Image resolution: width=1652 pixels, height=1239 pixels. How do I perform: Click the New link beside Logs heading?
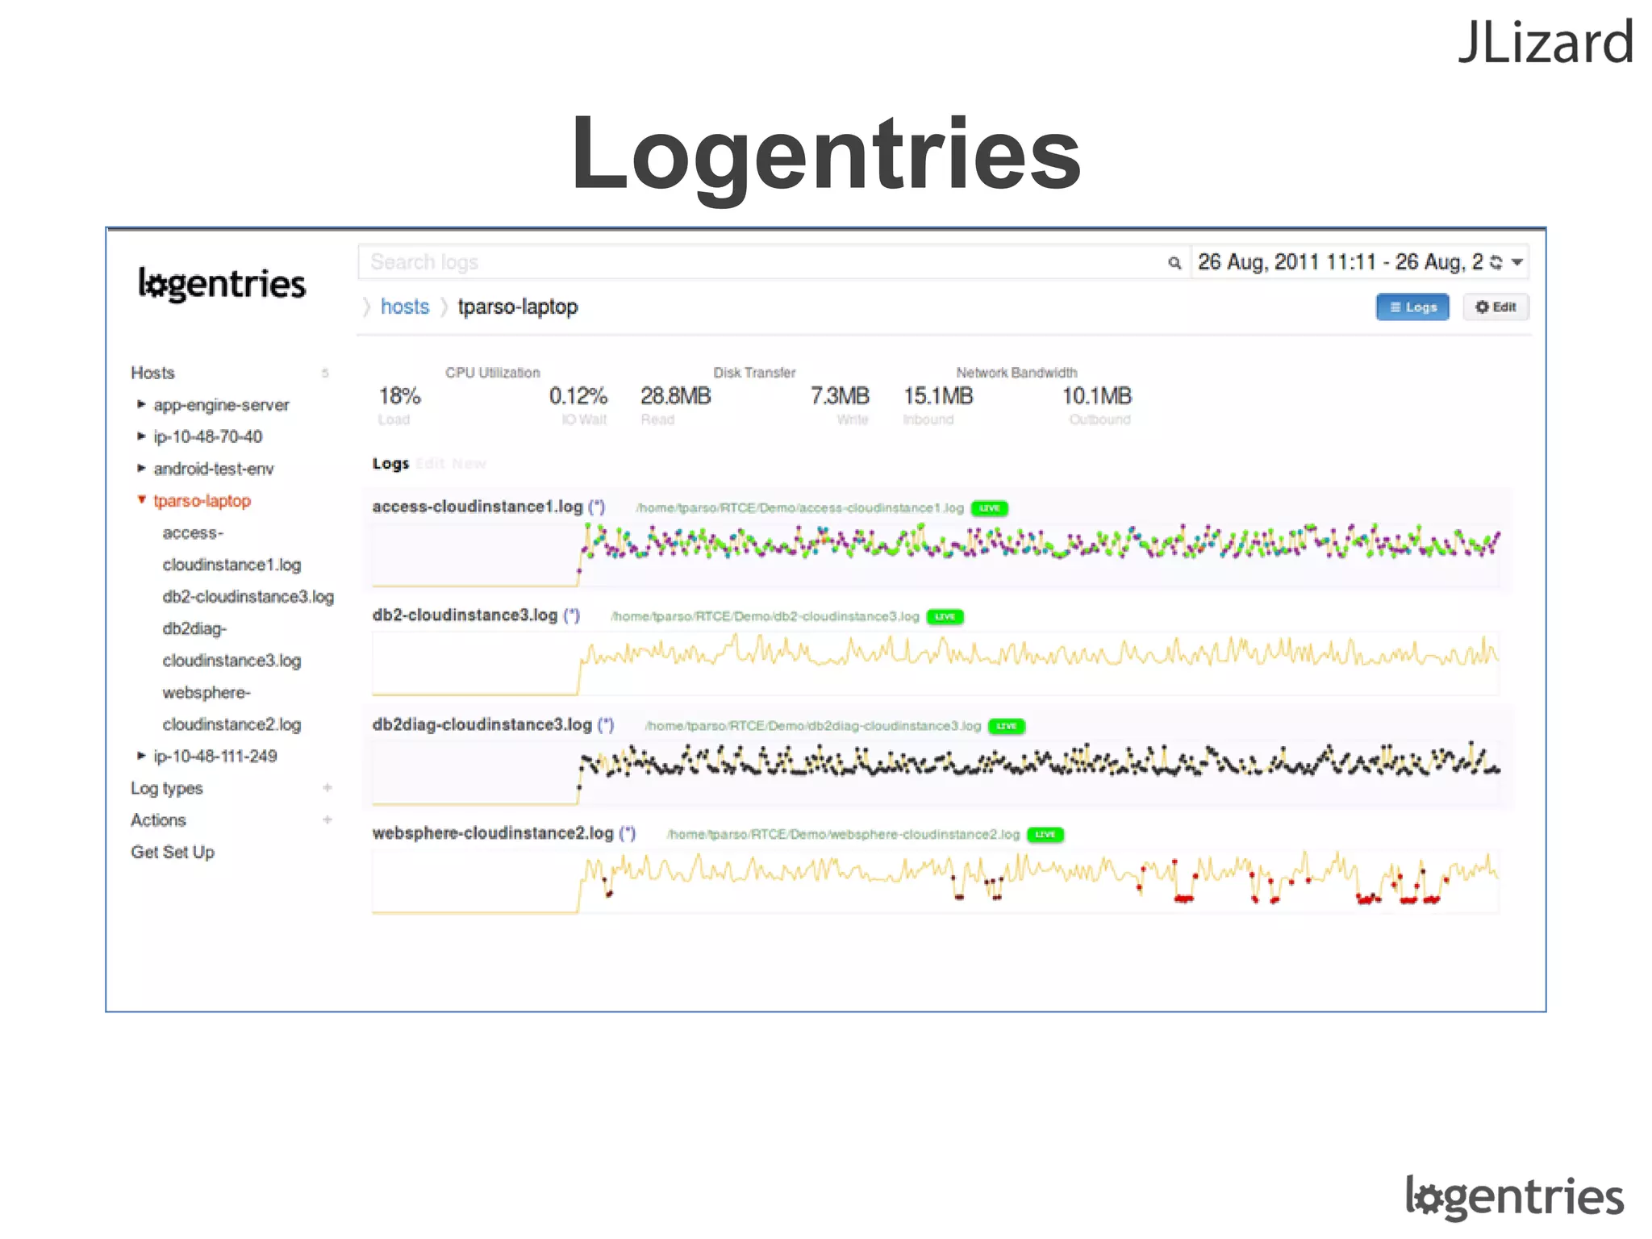[469, 464]
